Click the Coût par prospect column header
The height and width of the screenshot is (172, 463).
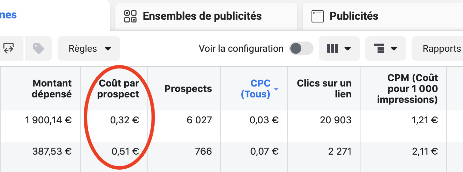click(118, 89)
